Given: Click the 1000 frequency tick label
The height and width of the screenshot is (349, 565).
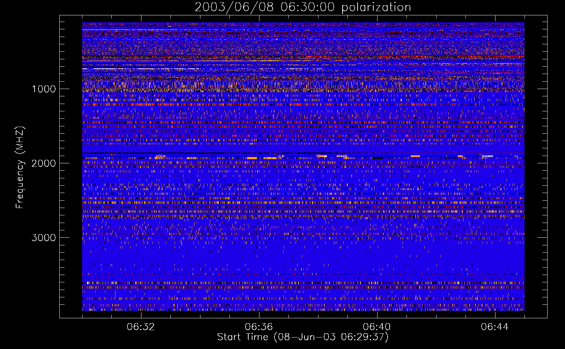Looking at the screenshot, I should pyautogui.click(x=44, y=89).
